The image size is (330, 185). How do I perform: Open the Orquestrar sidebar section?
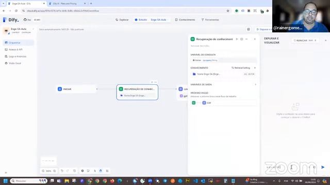point(19,43)
